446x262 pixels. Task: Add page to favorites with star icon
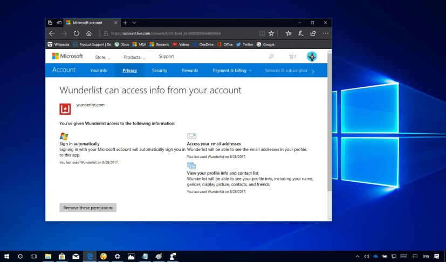point(271,33)
